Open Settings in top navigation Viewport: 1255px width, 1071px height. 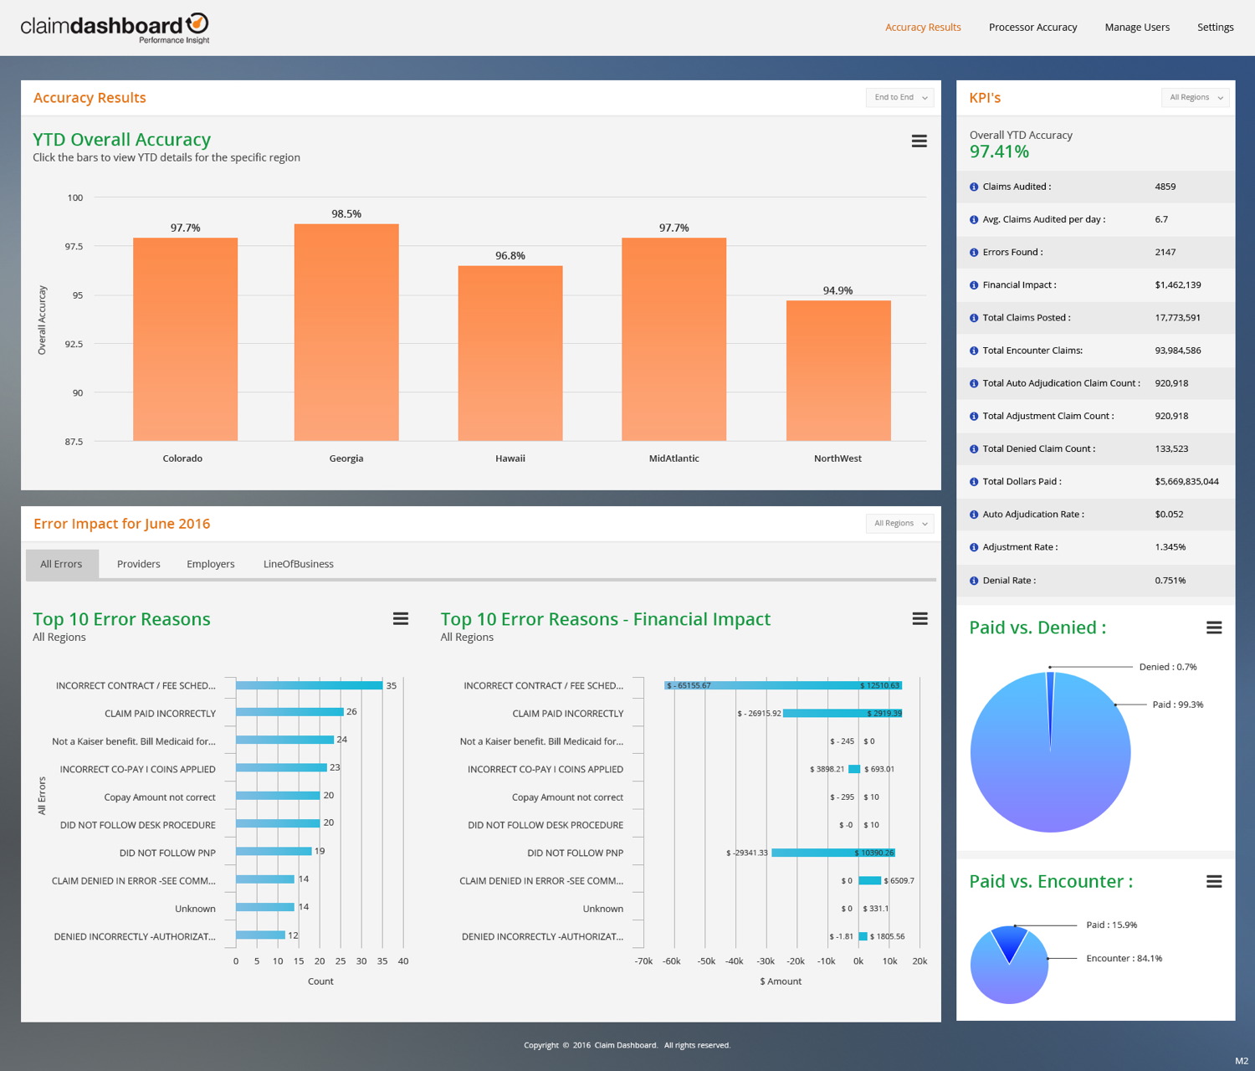click(x=1215, y=28)
